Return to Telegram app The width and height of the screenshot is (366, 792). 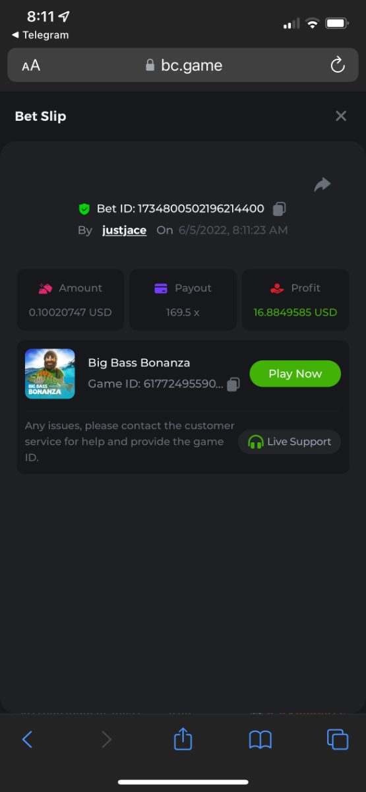coord(40,35)
